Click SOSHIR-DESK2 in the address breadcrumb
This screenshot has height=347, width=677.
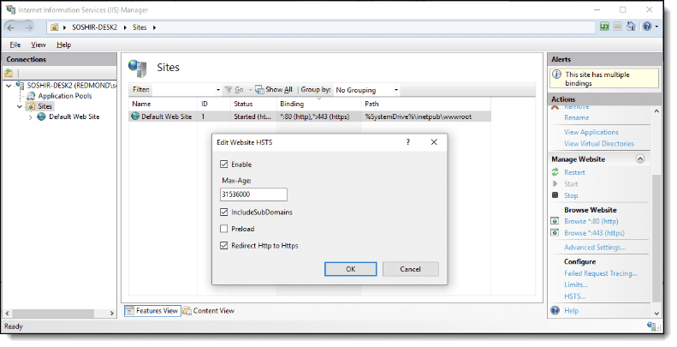click(x=94, y=27)
